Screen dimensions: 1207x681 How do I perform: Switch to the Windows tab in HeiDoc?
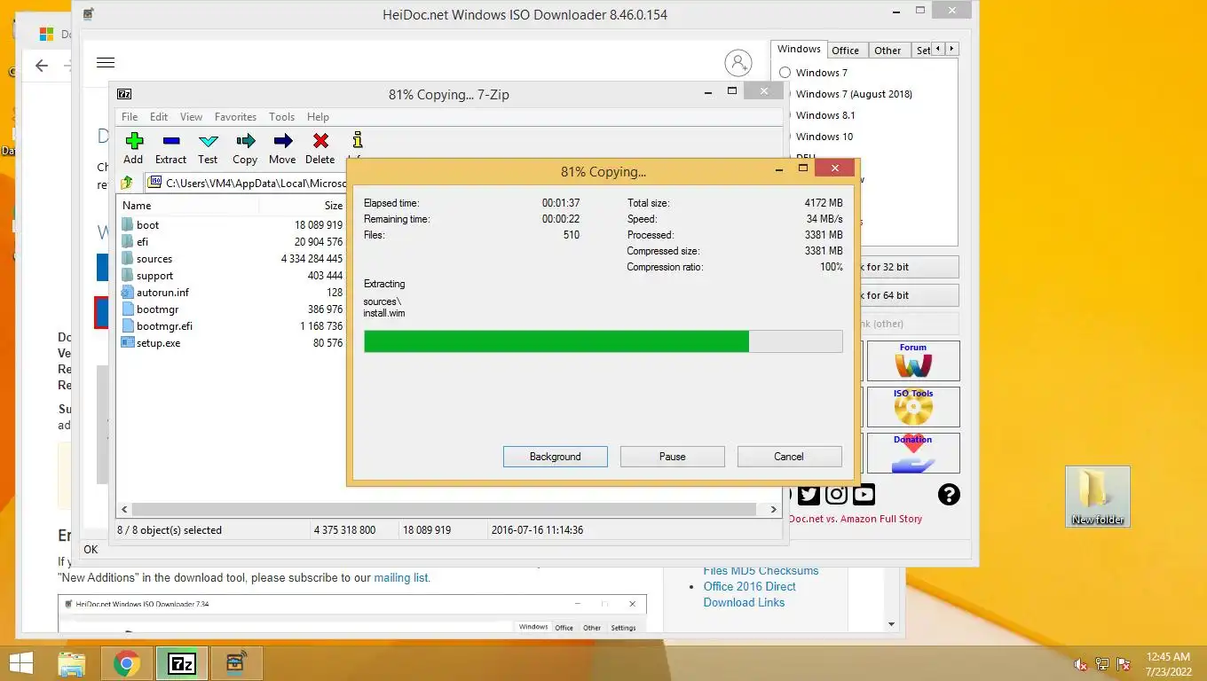click(x=799, y=50)
